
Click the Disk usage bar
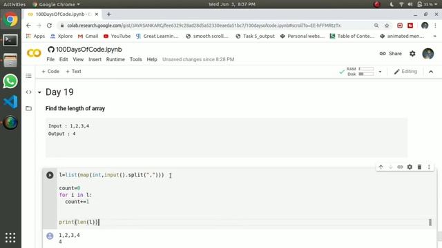point(366,74)
